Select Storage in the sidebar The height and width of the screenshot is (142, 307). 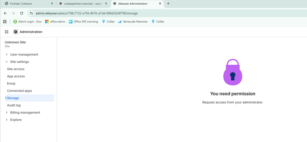point(30,98)
